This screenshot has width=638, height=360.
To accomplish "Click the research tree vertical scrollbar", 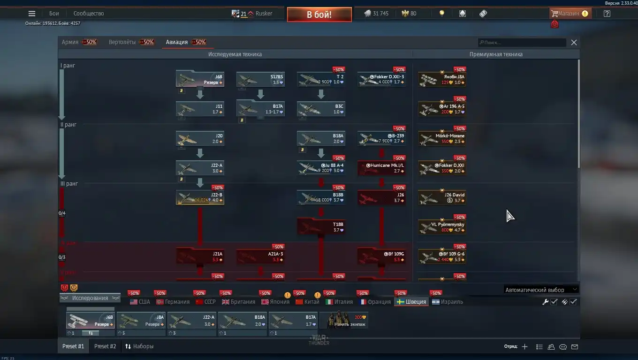I will click(x=578, y=113).
